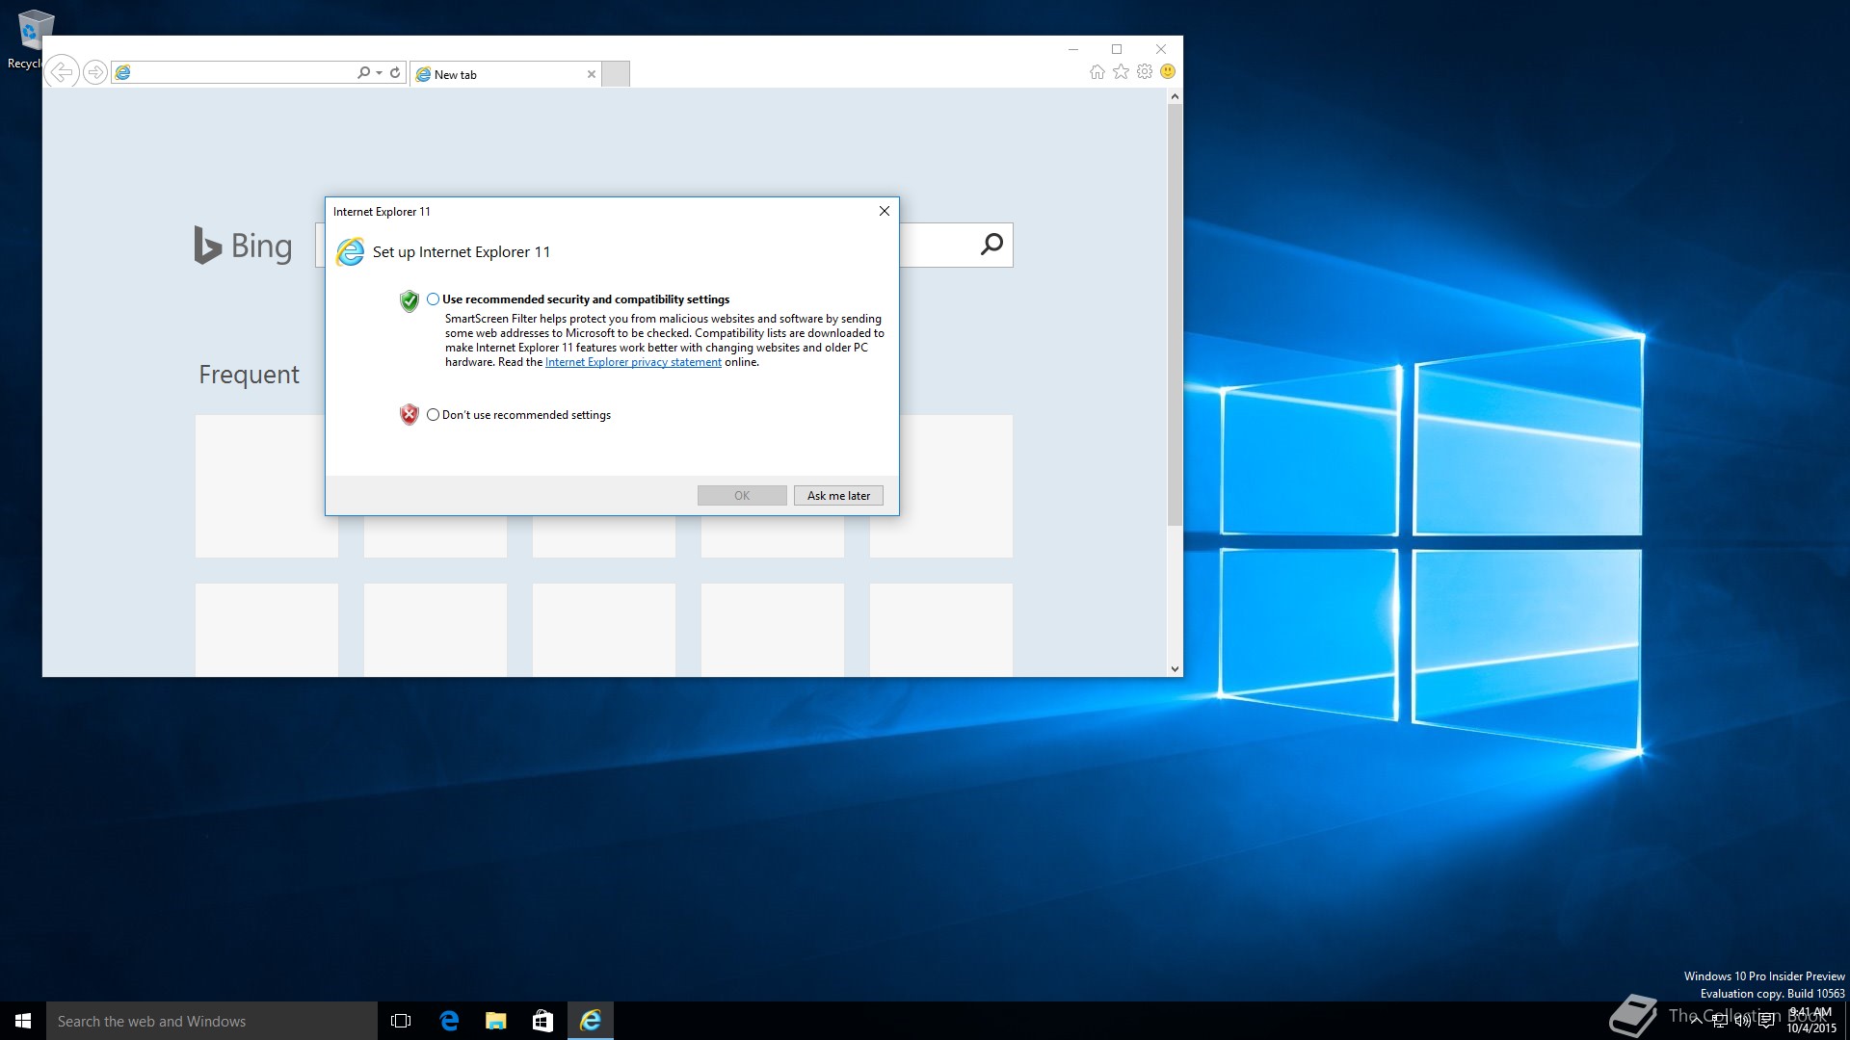1850x1040 pixels.
Task: Click the OK button in dialog
Action: tap(742, 496)
